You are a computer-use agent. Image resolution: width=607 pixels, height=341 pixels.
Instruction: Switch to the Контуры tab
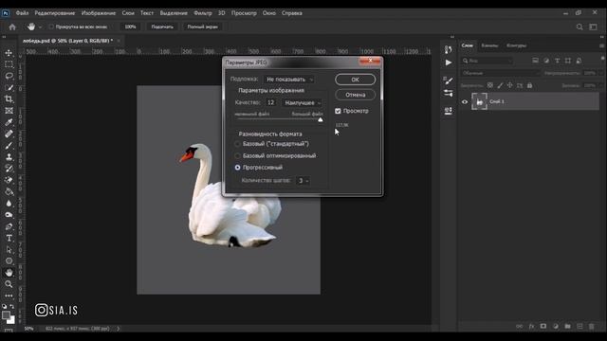pos(516,45)
